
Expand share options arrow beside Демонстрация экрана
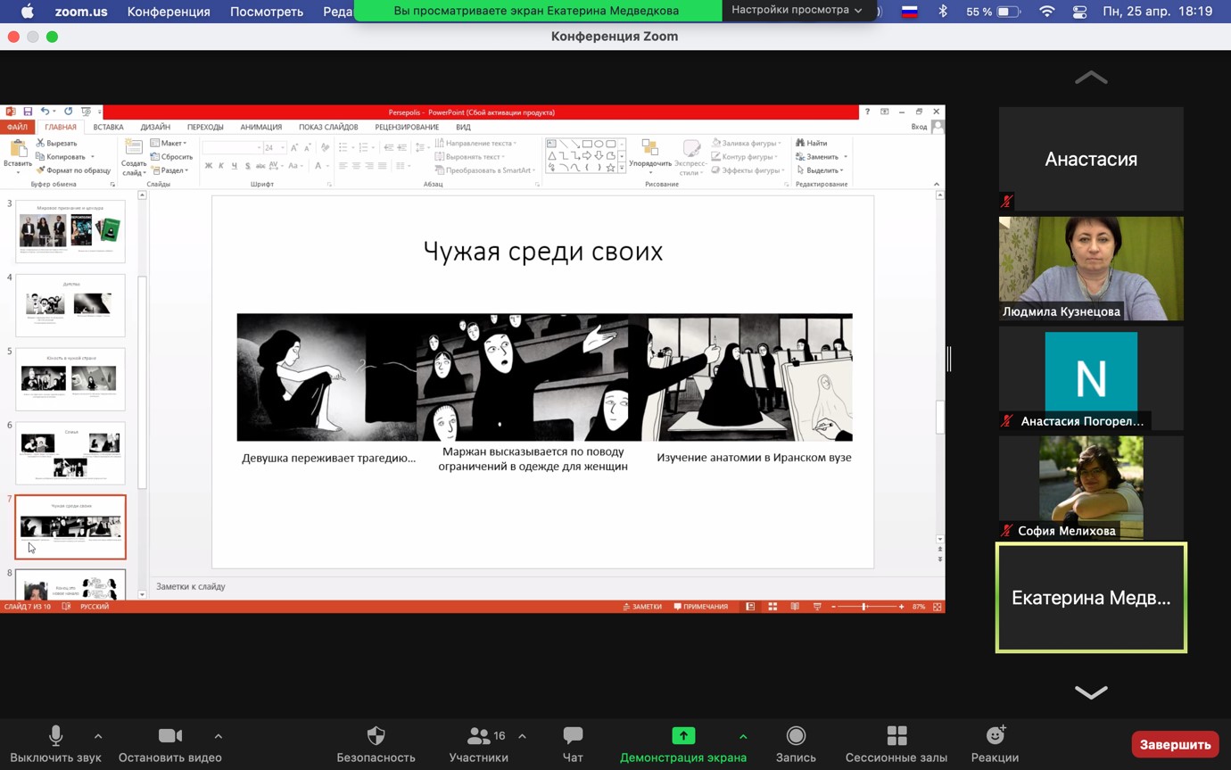click(742, 736)
